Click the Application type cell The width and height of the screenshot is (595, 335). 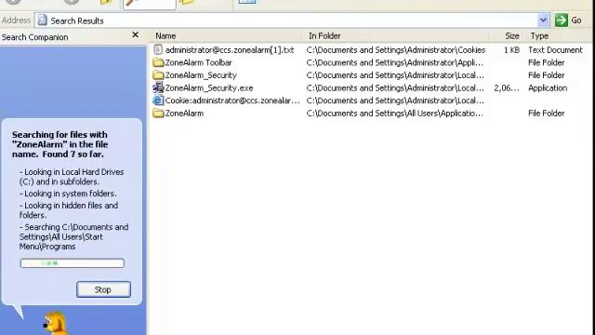click(548, 87)
